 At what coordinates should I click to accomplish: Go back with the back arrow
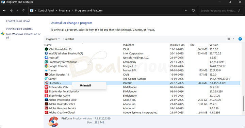(x=4, y=11)
